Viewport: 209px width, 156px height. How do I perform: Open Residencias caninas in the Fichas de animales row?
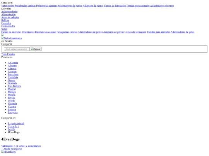point(46,32)
